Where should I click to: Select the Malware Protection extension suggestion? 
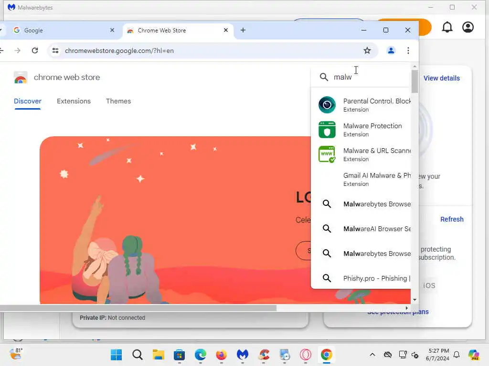pyautogui.click(x=361, y=130)
